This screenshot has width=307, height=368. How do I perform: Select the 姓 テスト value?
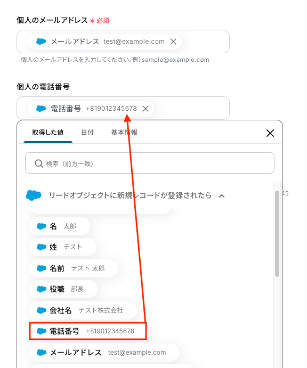pos(62,247)
